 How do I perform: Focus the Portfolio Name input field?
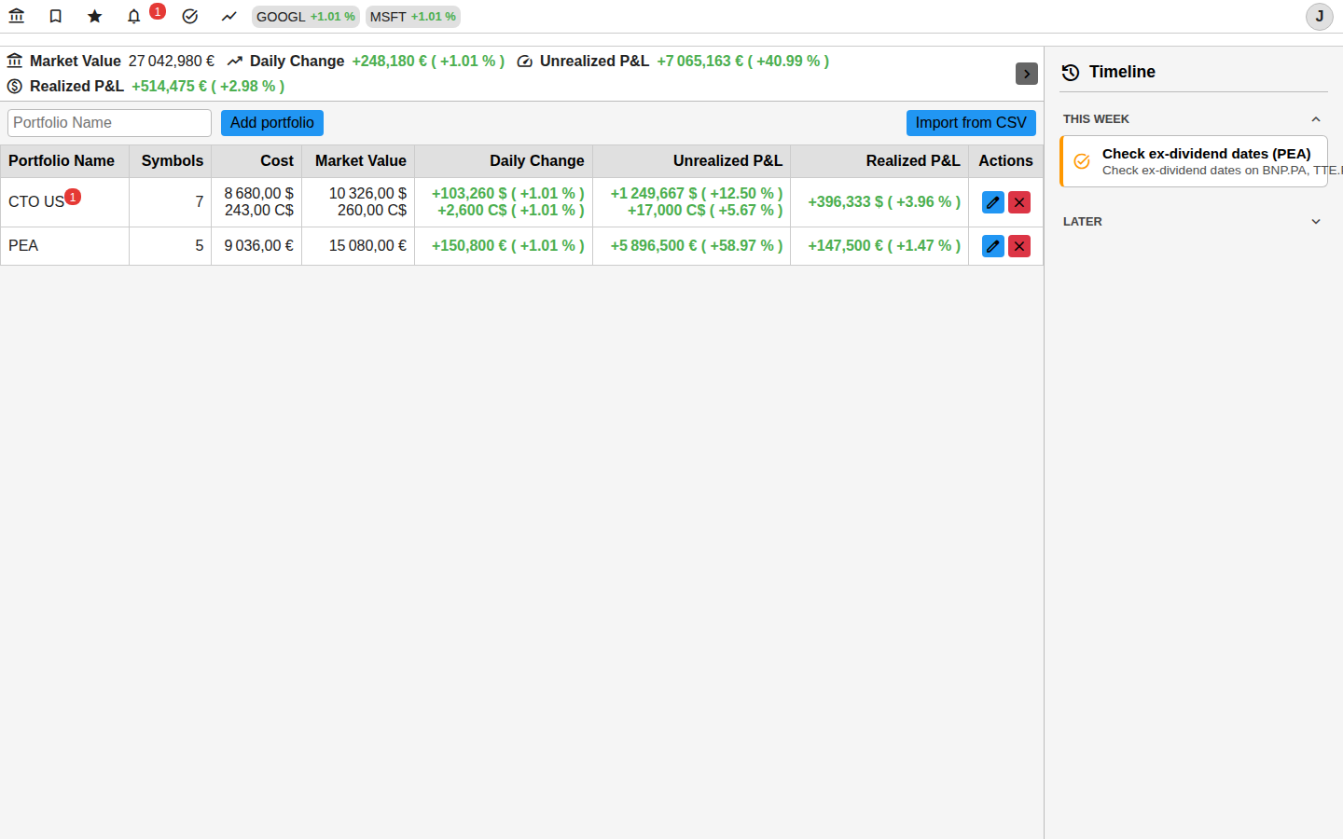[x=110, y=123]
